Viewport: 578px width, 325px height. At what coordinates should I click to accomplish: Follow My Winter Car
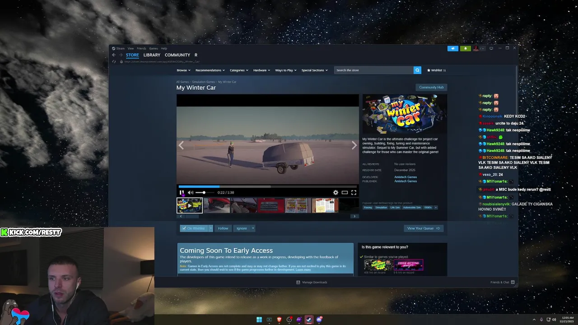tap(223, 228)
